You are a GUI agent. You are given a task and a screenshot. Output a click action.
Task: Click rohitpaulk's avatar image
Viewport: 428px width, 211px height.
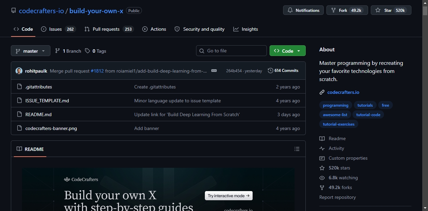[19, 71]
